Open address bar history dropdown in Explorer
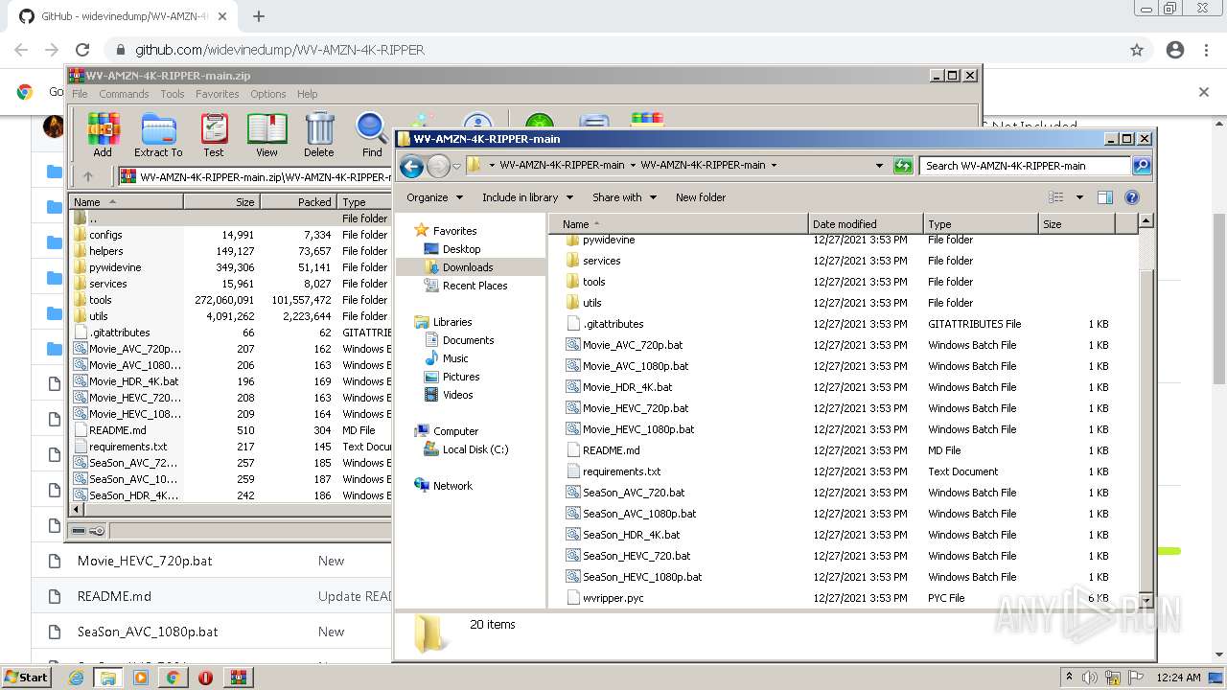Viewport: 1227px width, 690px height. tap(879, 166)
